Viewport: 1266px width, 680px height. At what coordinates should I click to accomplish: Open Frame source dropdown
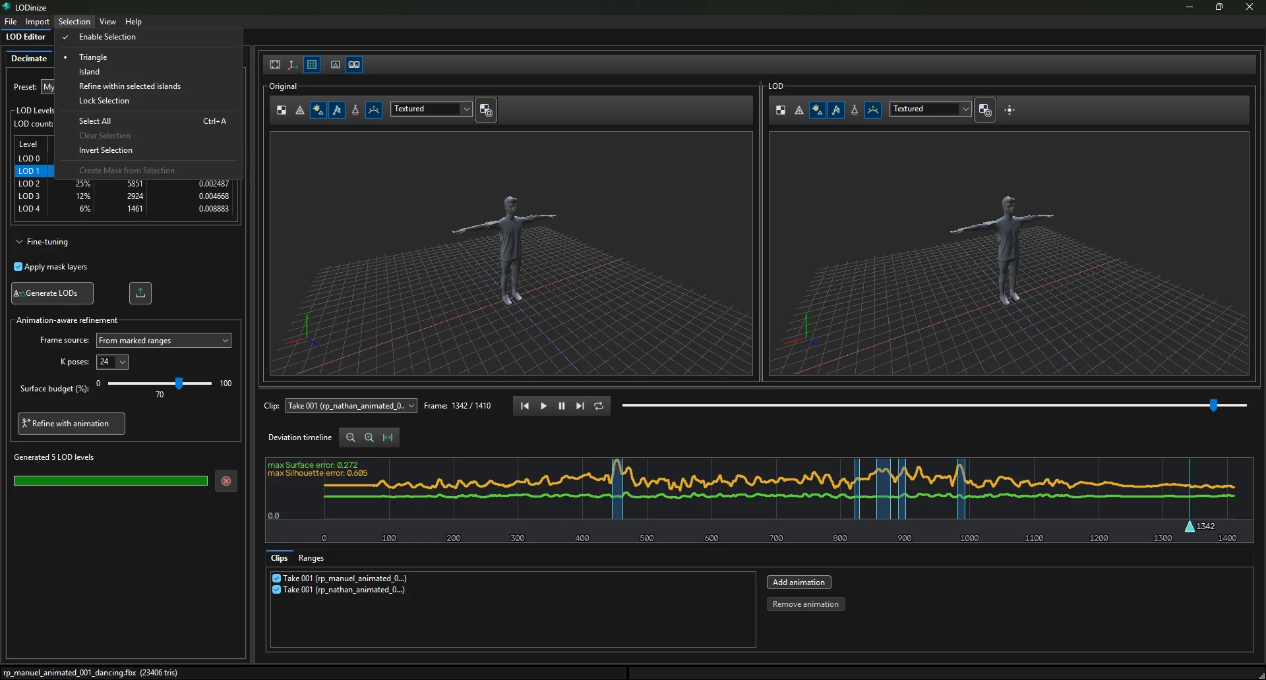pyautogui.click(x=164, y=341)
